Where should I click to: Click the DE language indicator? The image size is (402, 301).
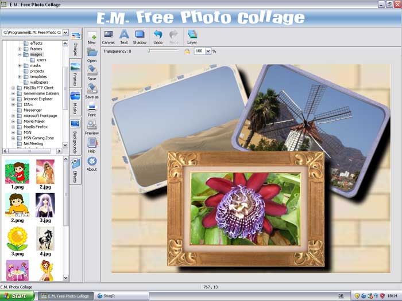point(341,296)
